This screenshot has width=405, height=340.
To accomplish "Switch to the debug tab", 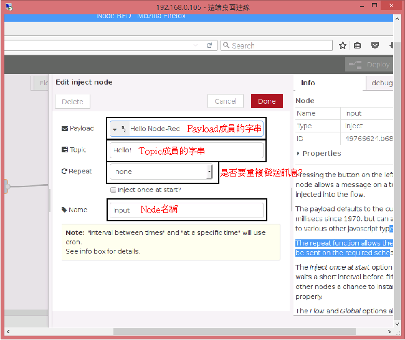I will 381,83.
